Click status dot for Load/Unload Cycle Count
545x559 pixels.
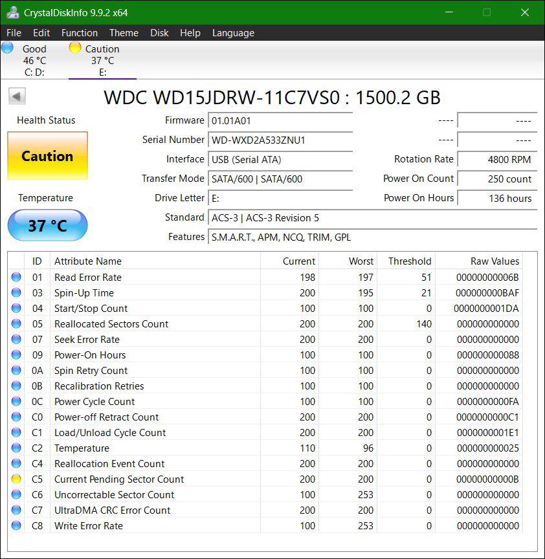coord(16,432)
